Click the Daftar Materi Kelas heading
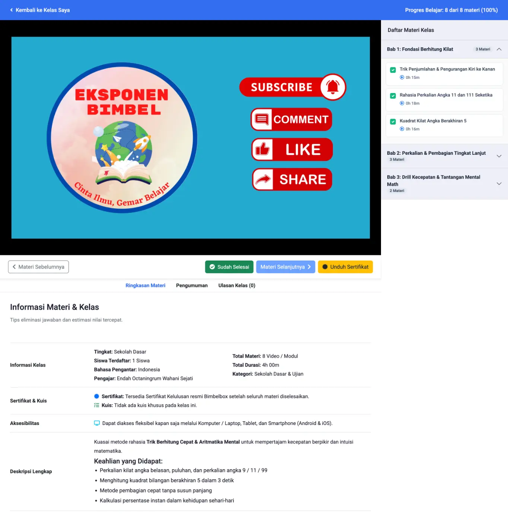Image resolution: width=508 pixels, height=521 pixels. click(x=411, y=30)
